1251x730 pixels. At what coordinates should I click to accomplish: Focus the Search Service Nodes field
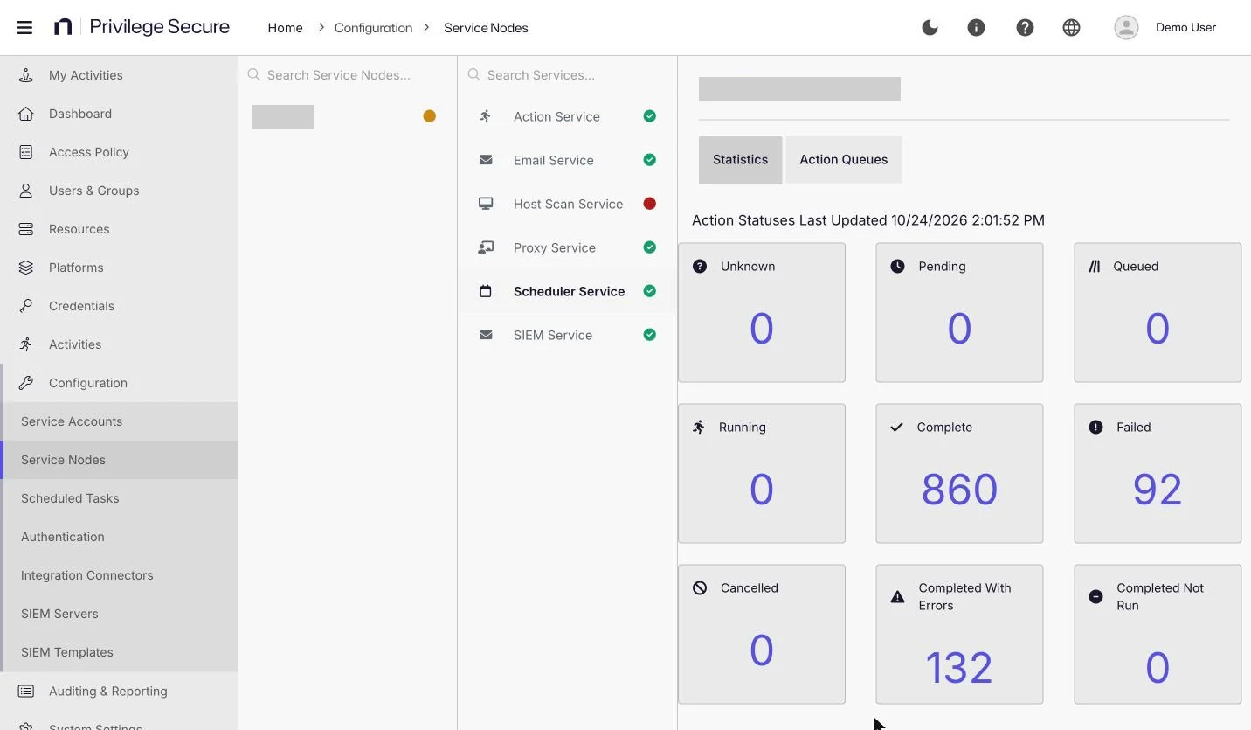pos(348,75)
